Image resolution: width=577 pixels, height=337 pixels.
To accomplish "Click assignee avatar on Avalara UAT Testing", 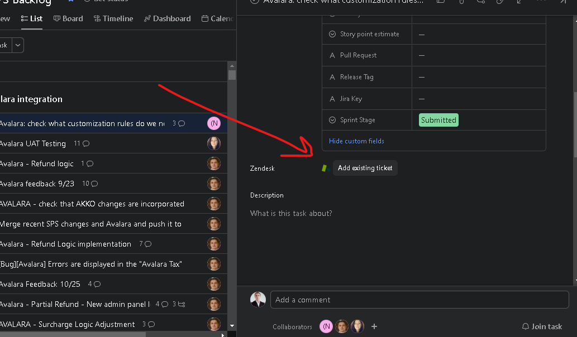I will click(x=214, y=143).
